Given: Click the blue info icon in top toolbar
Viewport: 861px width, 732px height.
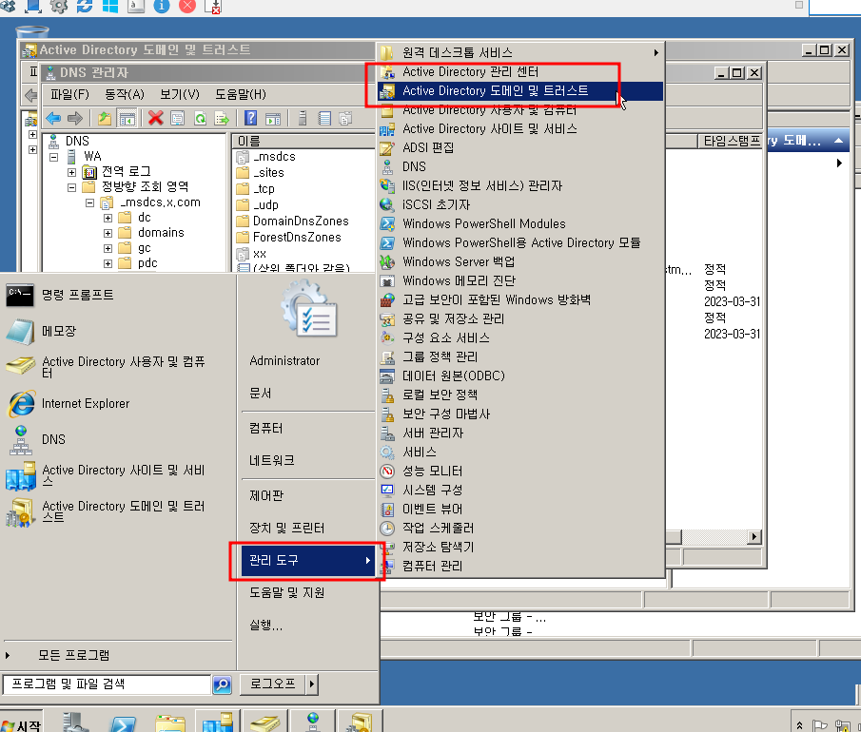Looking at the screenshot, I should (162, 6).
